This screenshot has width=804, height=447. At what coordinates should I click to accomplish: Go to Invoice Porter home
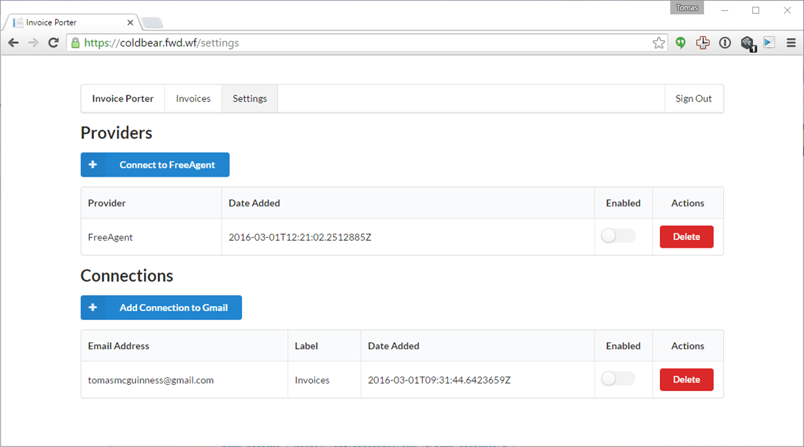point(123,99)
